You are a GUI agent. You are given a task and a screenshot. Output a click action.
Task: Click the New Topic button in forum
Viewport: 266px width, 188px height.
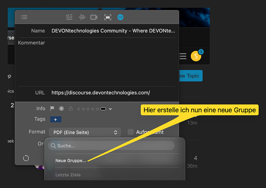coord(191,76)
